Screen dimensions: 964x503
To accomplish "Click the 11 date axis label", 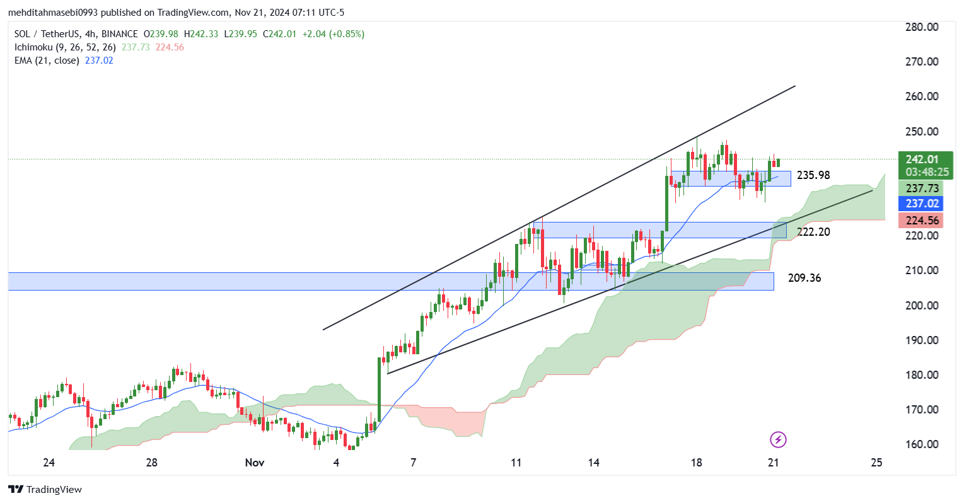I will pyautogui.click(x=516, y=463).
